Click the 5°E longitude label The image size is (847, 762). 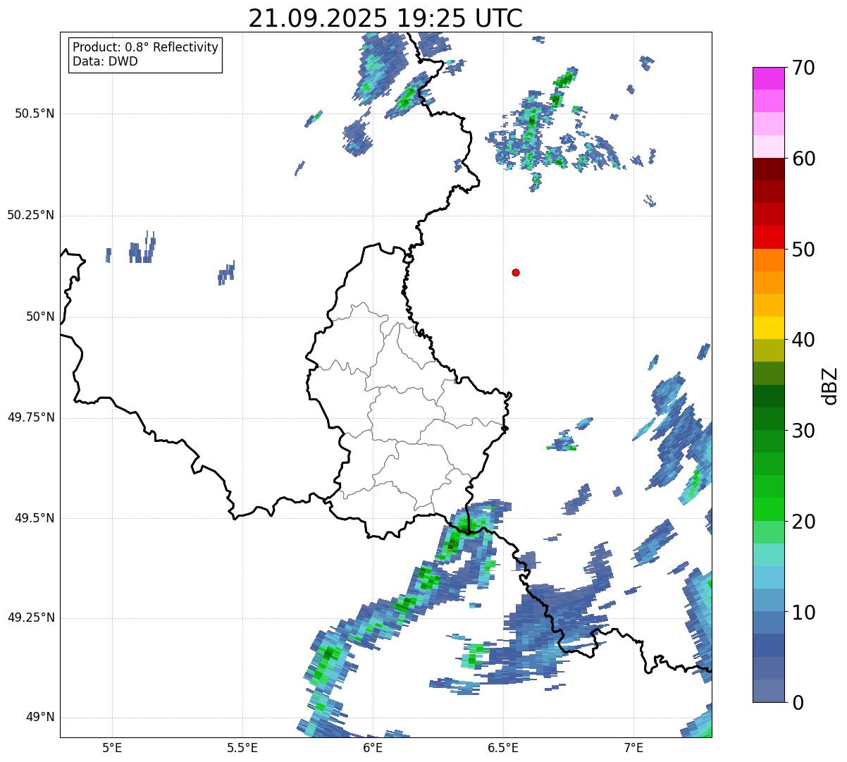pos(112,747)
